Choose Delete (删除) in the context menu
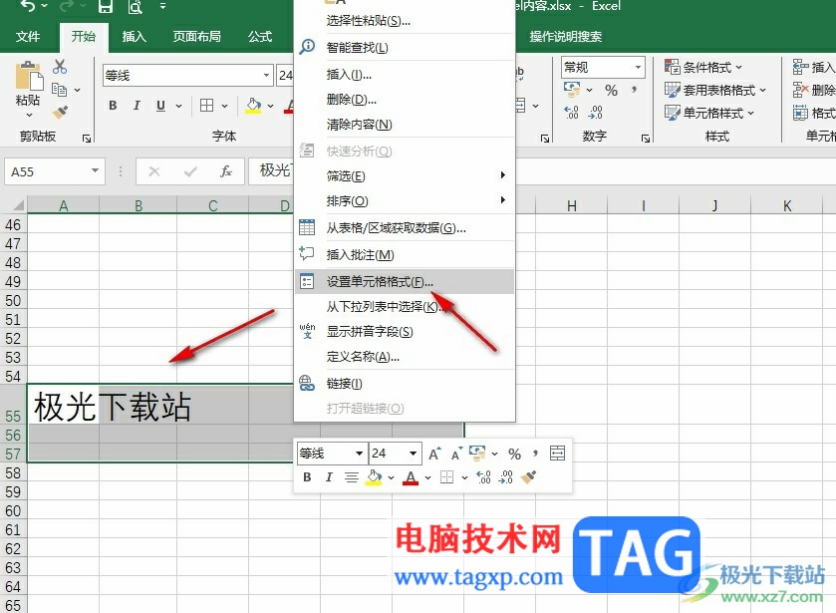836x613 pixels. tap(405, 100)
